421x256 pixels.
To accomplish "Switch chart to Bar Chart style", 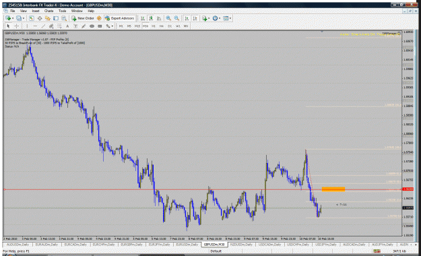I will 143,18.
